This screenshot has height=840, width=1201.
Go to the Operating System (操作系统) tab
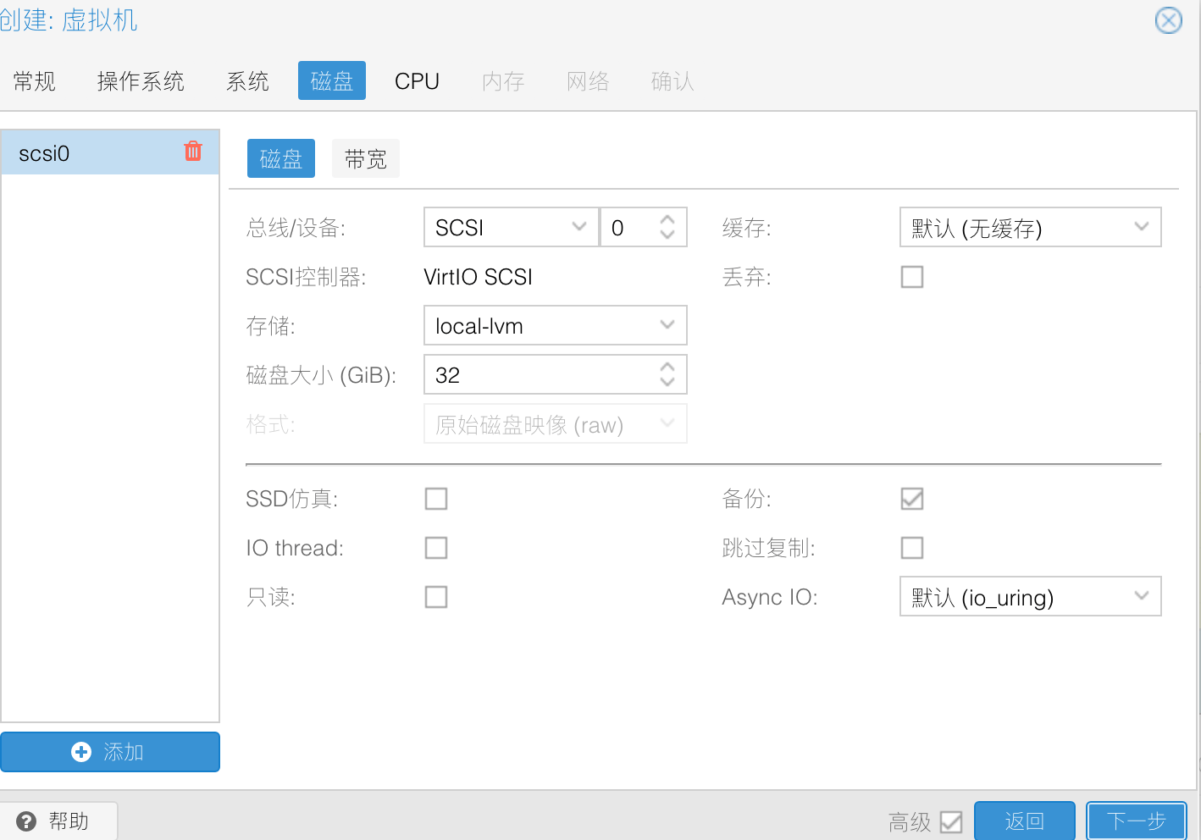click(141, 81)
